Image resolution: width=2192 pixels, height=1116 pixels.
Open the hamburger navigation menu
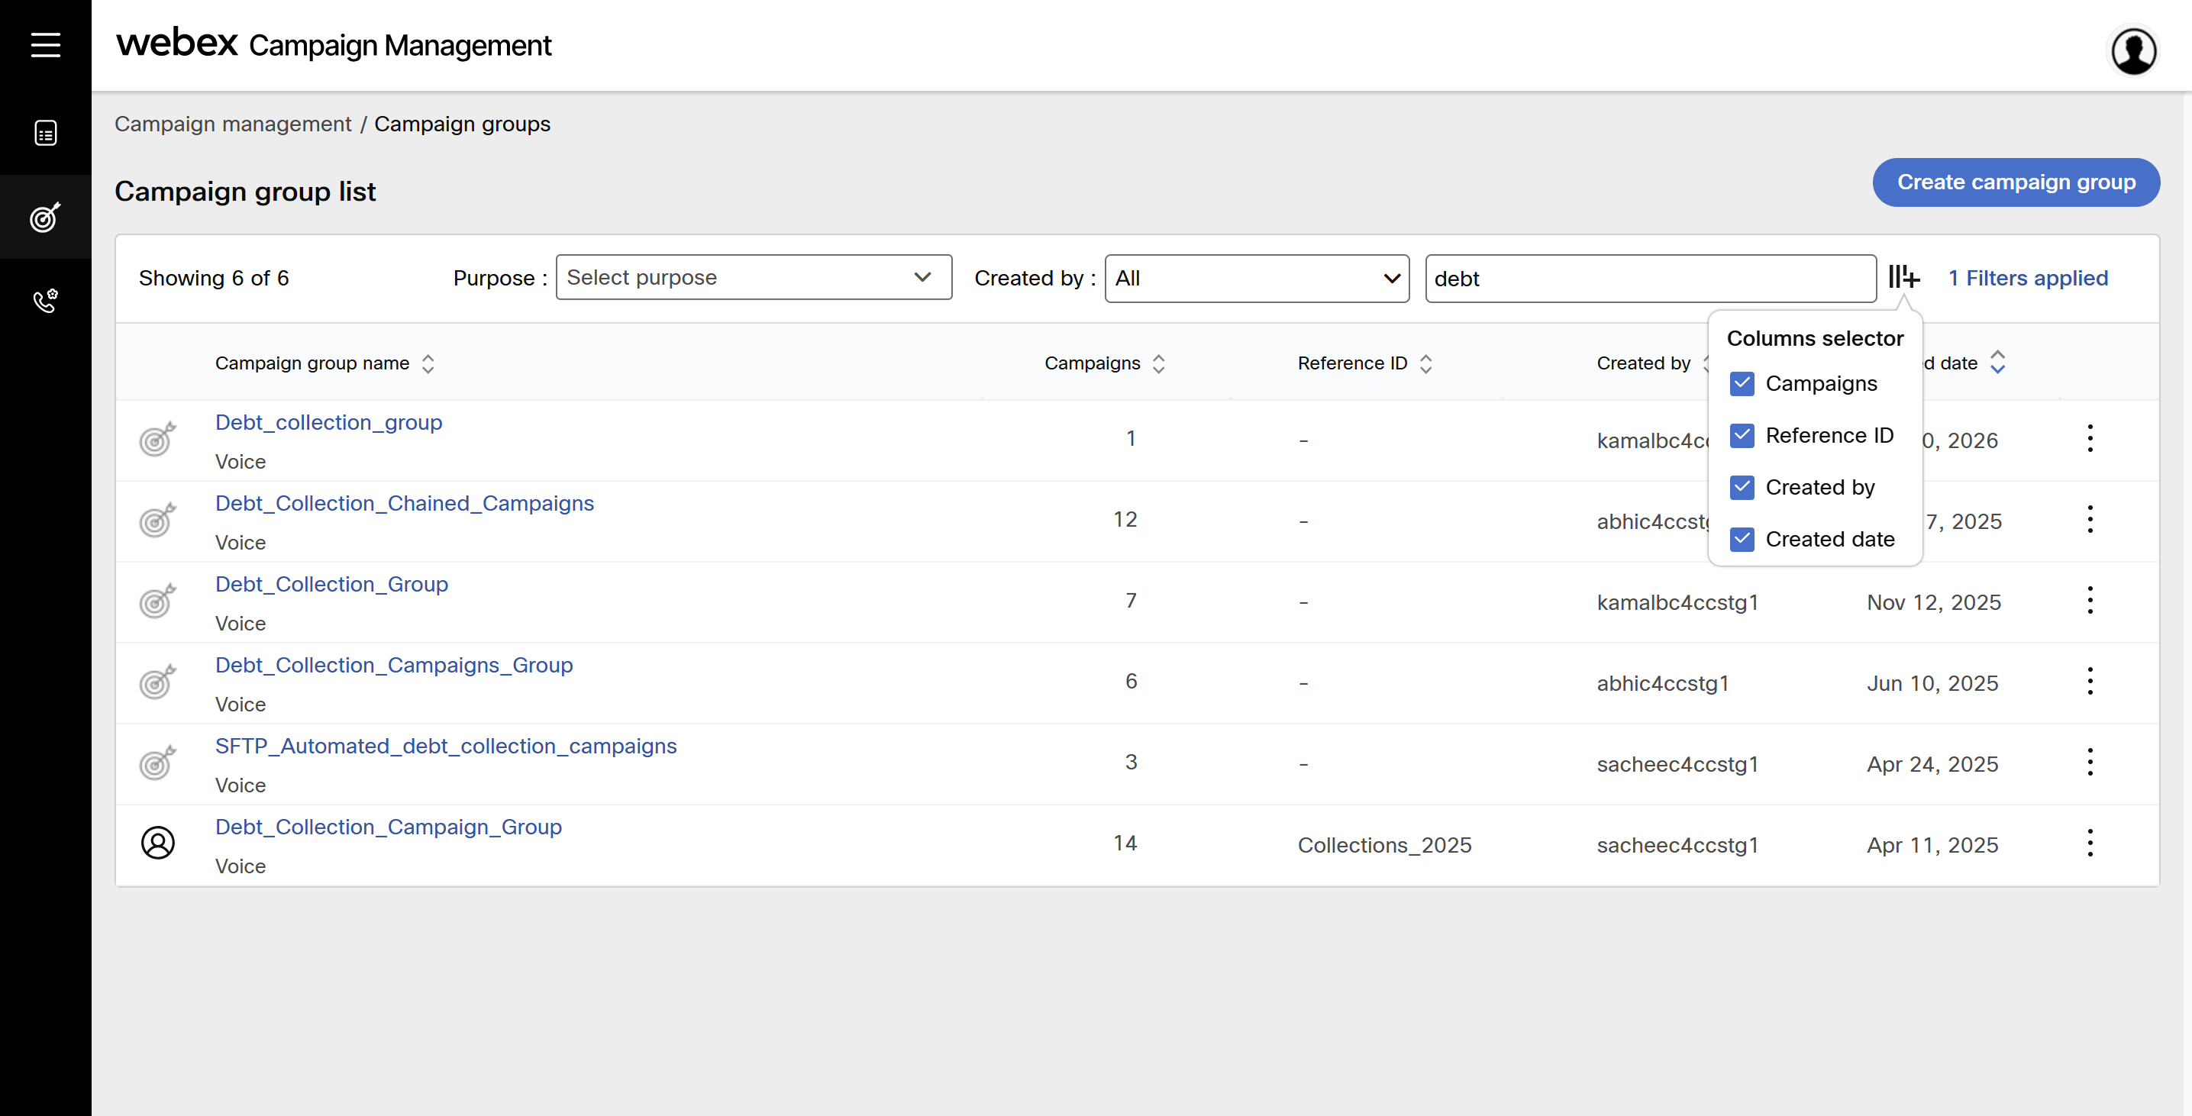tap(45, 44)
